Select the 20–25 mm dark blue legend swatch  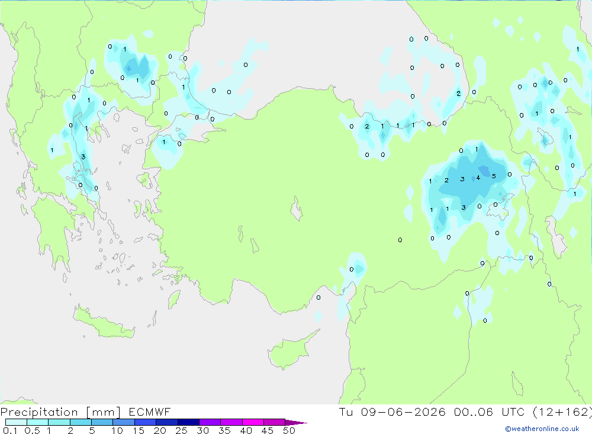(x=166, y=422)
